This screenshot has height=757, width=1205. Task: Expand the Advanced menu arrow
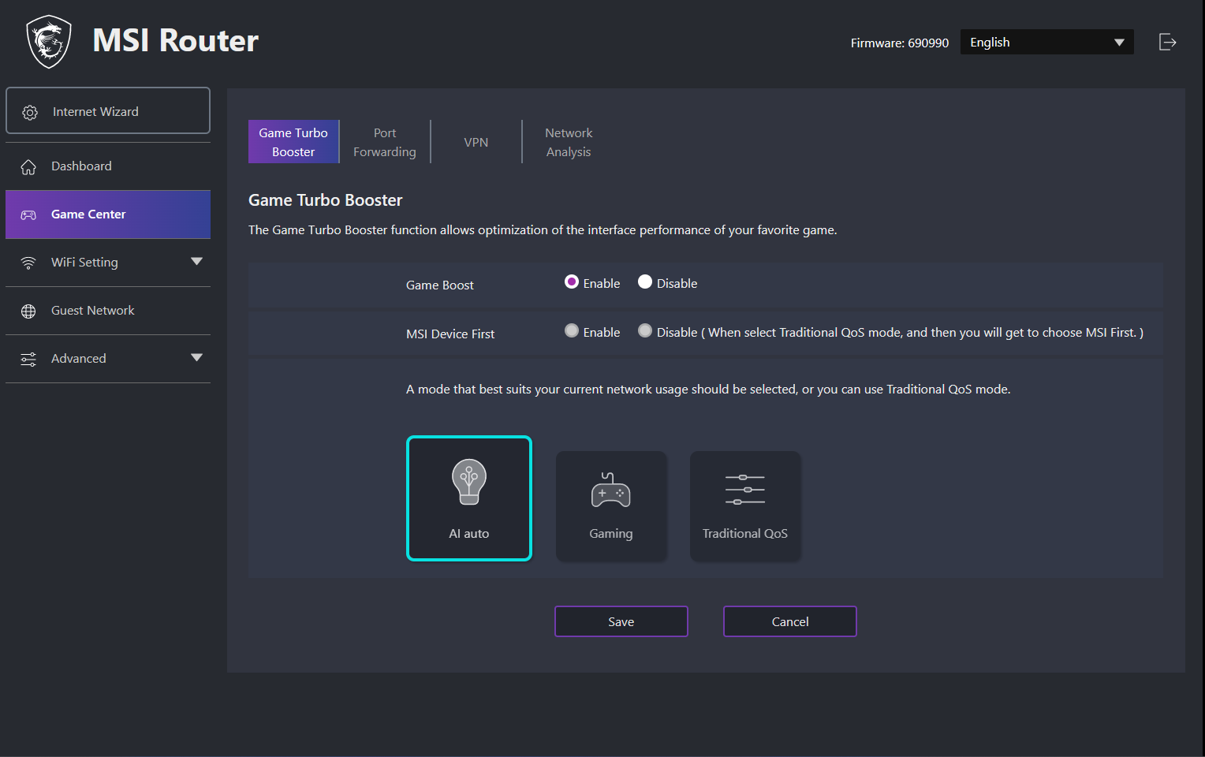coord(196,358)
